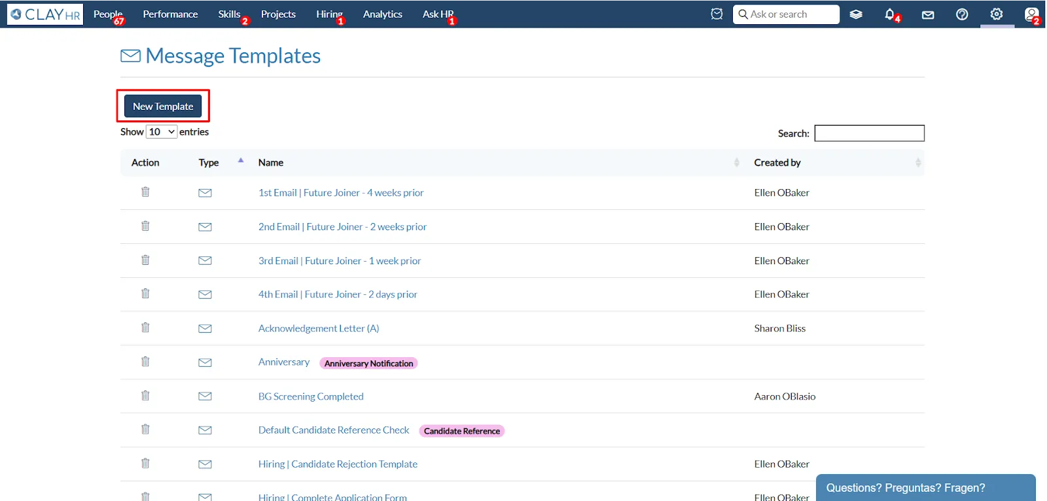Delete the 4th Email Future Joiner template

(145, 293)
